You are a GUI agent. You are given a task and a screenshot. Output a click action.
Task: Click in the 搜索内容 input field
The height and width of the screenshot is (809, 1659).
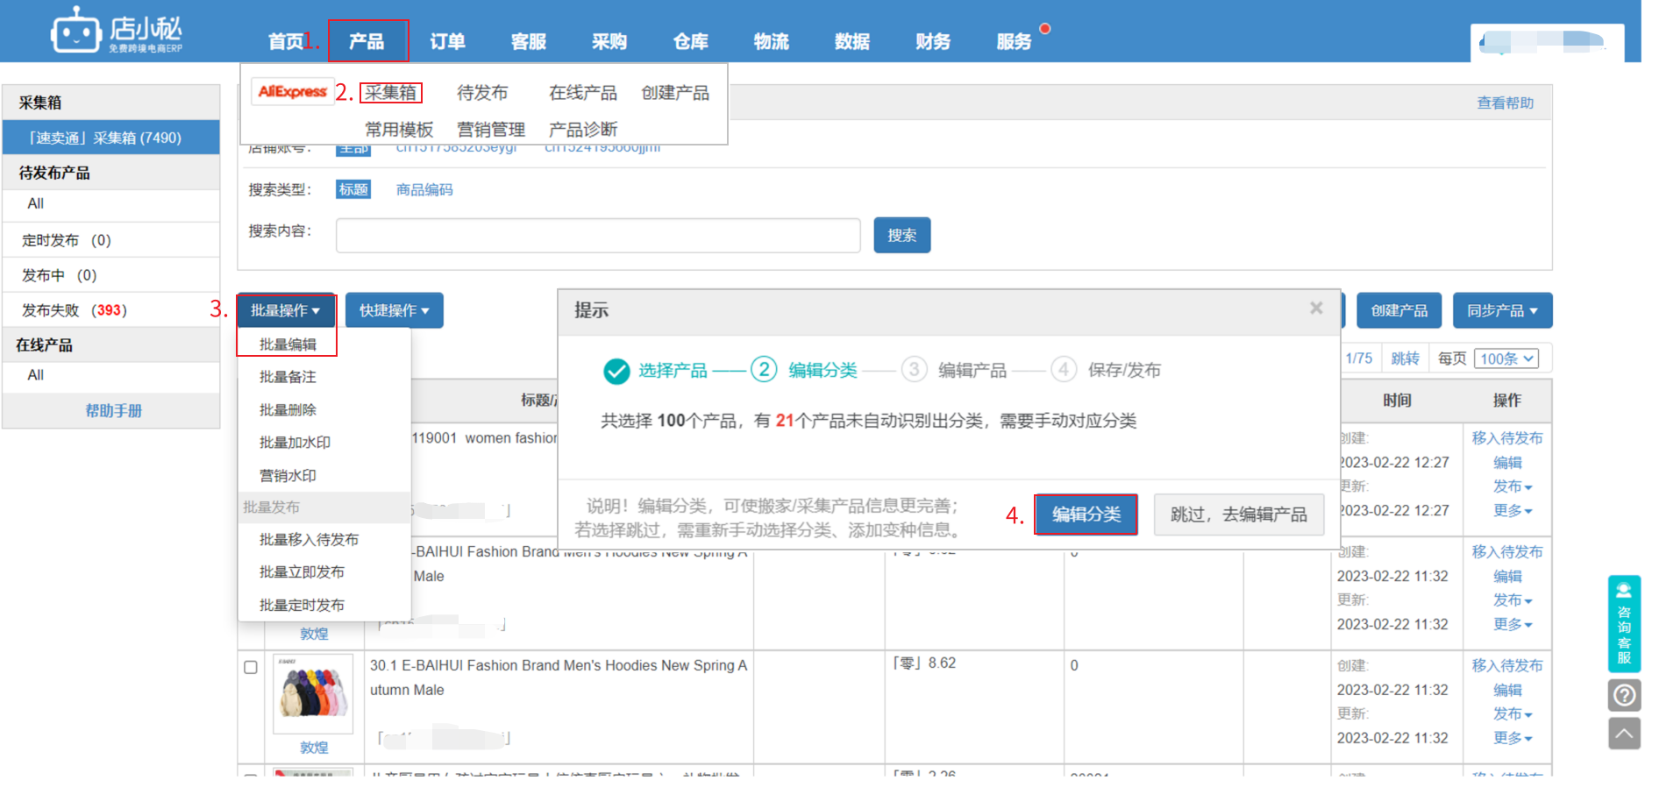(x=598, y=235)
